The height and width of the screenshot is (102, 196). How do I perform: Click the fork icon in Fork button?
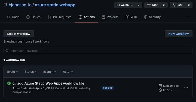click(x=174, y=5)
